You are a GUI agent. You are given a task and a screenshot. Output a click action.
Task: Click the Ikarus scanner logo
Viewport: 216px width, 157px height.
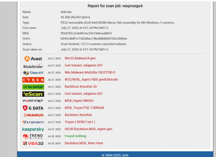(x=33, y=115)
